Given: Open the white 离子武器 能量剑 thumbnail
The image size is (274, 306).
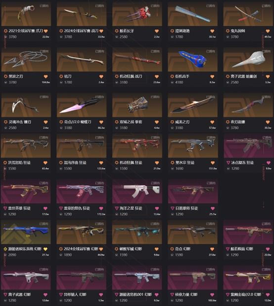Looking at the screenshot, I should point(248,59).
